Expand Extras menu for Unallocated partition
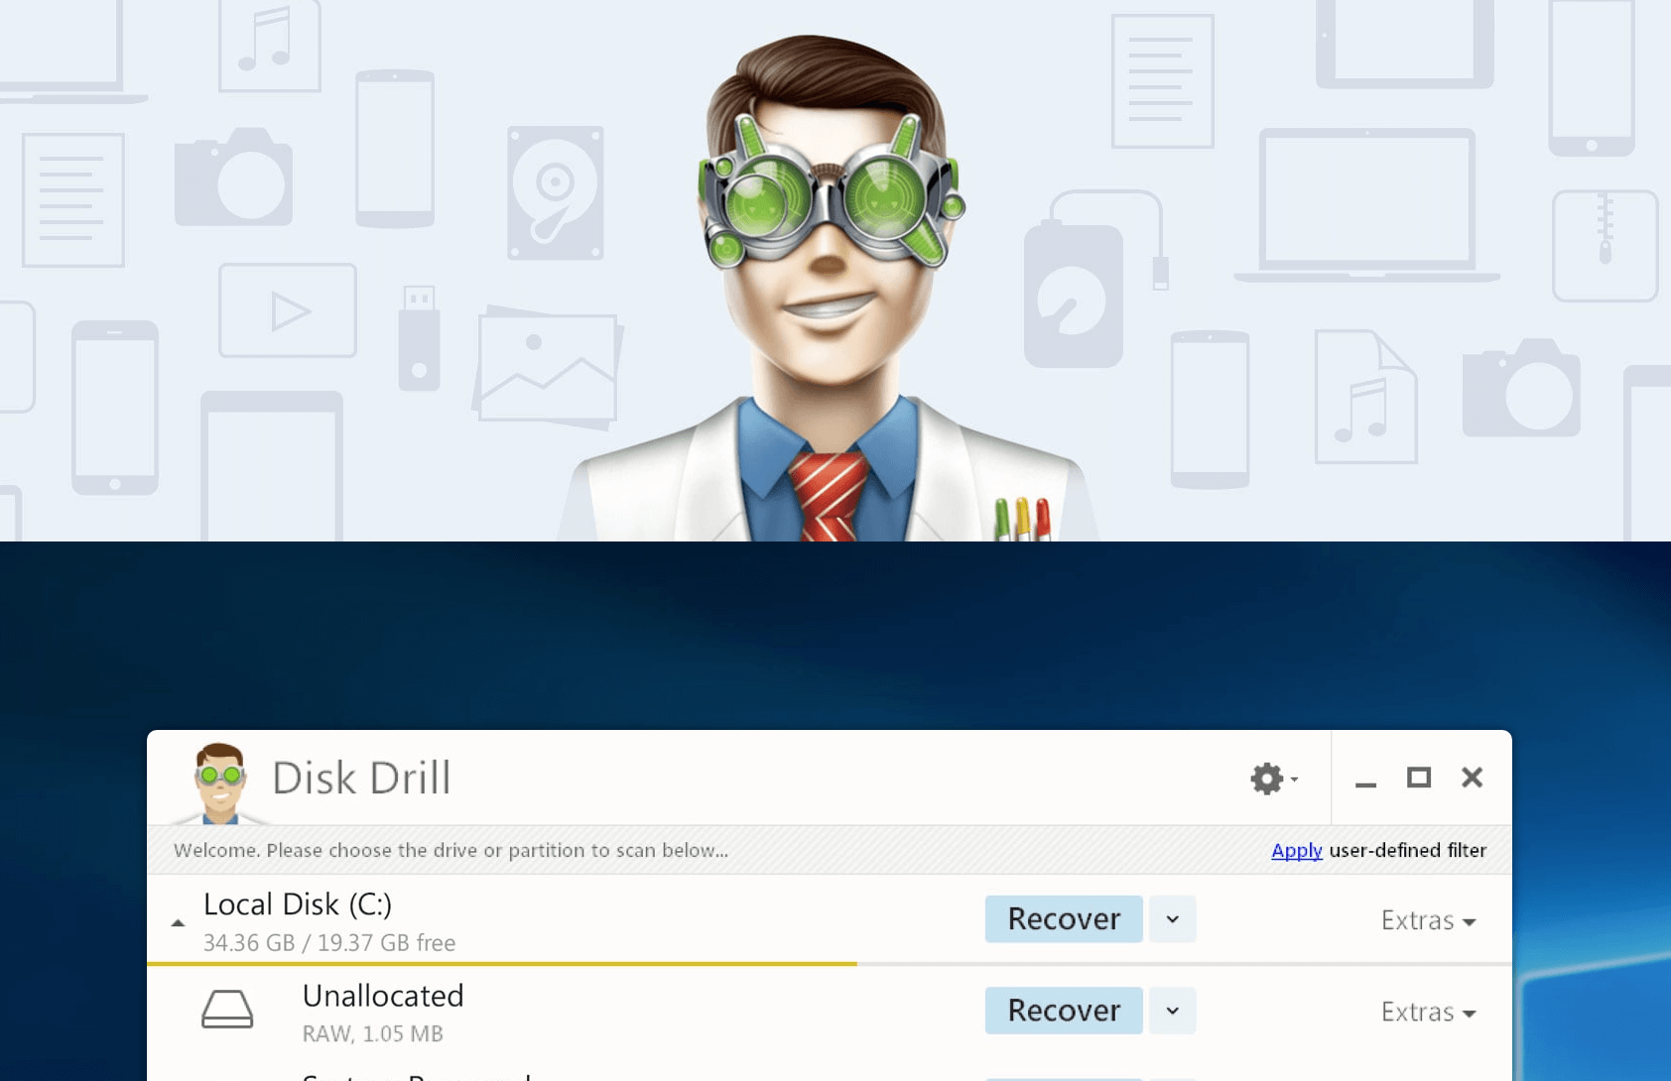1671x1081 pixels. tap(1427, 1012)
